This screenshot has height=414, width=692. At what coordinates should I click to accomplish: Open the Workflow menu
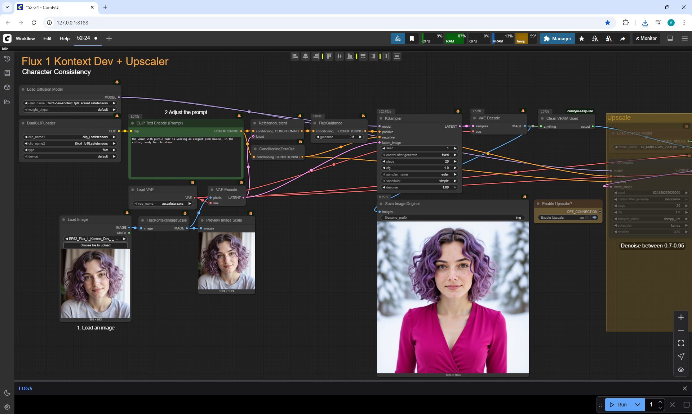coord(25,38)
